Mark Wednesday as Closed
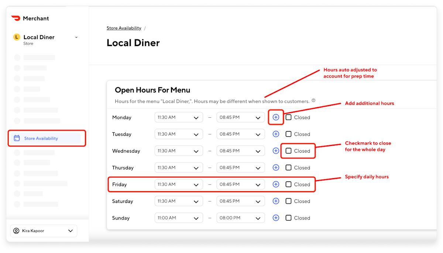The width and height of the screenshot is (443, 253). (289, 151)
